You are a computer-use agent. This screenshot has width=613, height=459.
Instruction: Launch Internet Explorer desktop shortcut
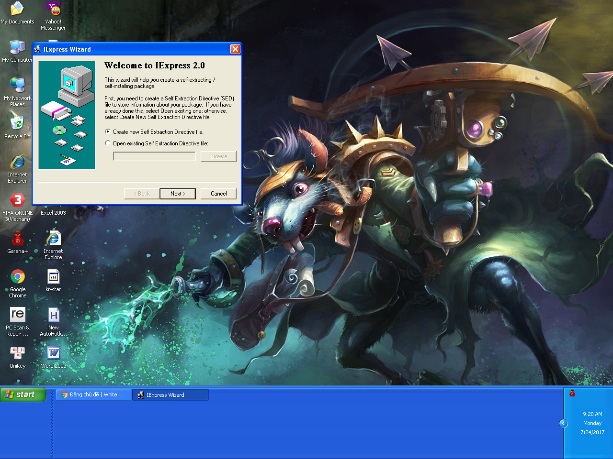17,169
